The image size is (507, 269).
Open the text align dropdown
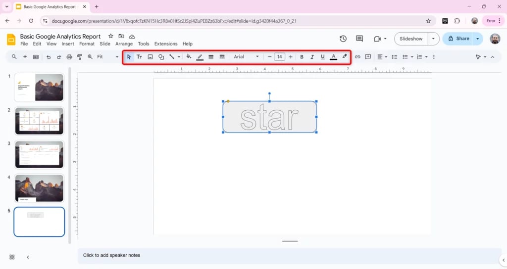tap(382, 57)
